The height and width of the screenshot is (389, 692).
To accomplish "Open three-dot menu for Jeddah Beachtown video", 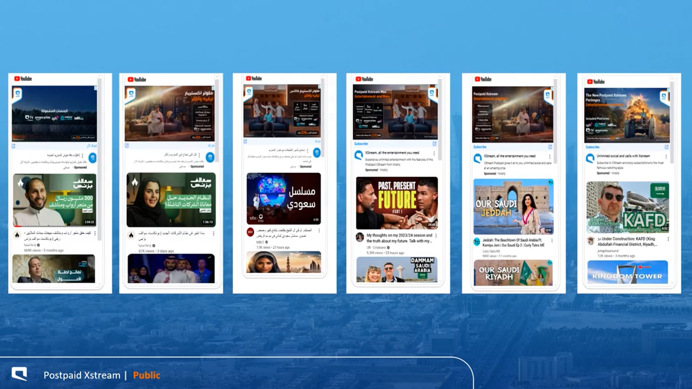I will (552, 240).
